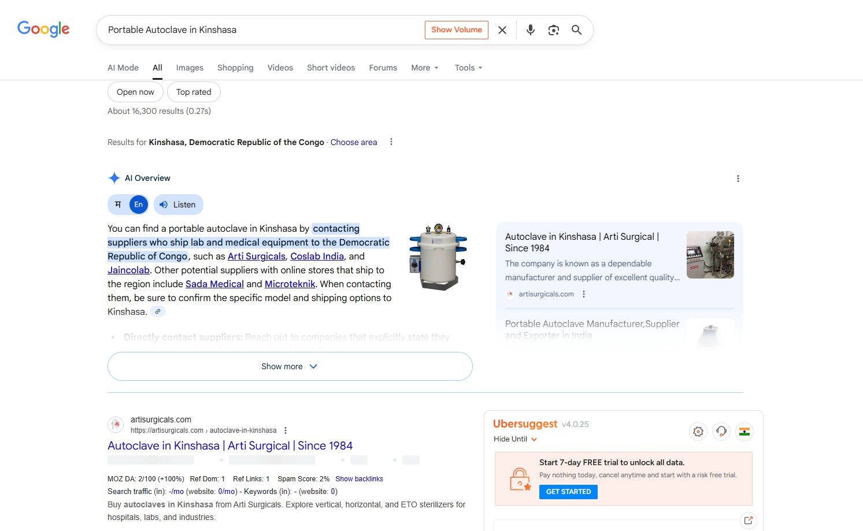Click the source link chip after Kinshasa
863x531 pixels.
point(158,311)
